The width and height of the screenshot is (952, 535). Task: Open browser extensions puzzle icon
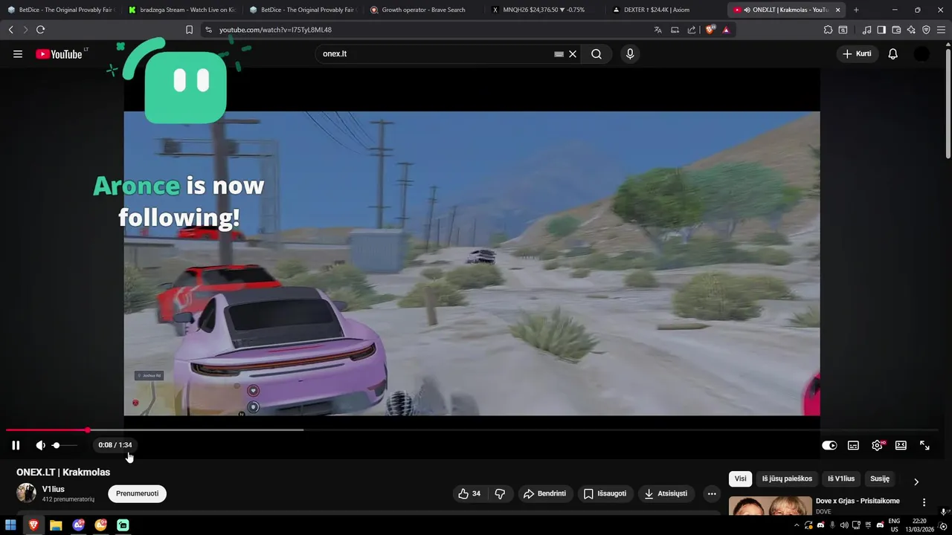coord(828,30)
